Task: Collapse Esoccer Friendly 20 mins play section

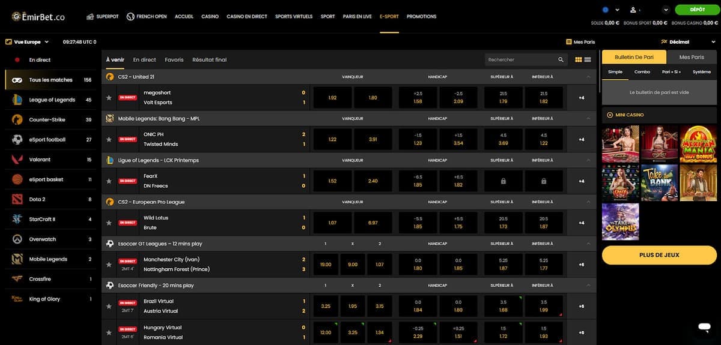Action: click(x=588, y=286)
